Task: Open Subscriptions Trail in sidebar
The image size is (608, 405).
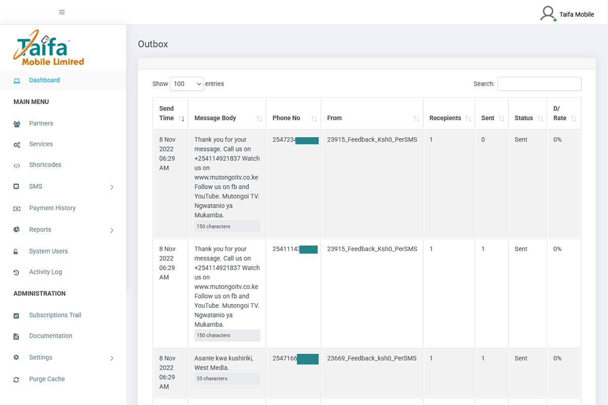Action: pos(55,315)
